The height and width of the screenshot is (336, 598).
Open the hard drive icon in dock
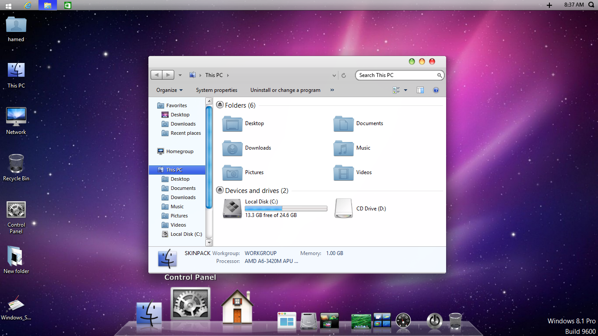308,322
